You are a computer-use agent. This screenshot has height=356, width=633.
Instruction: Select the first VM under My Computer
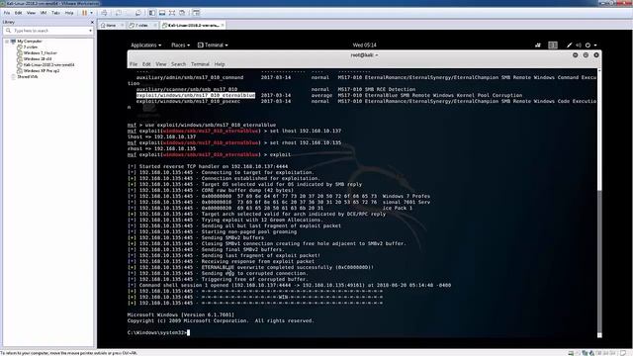(x=31, y=47)
